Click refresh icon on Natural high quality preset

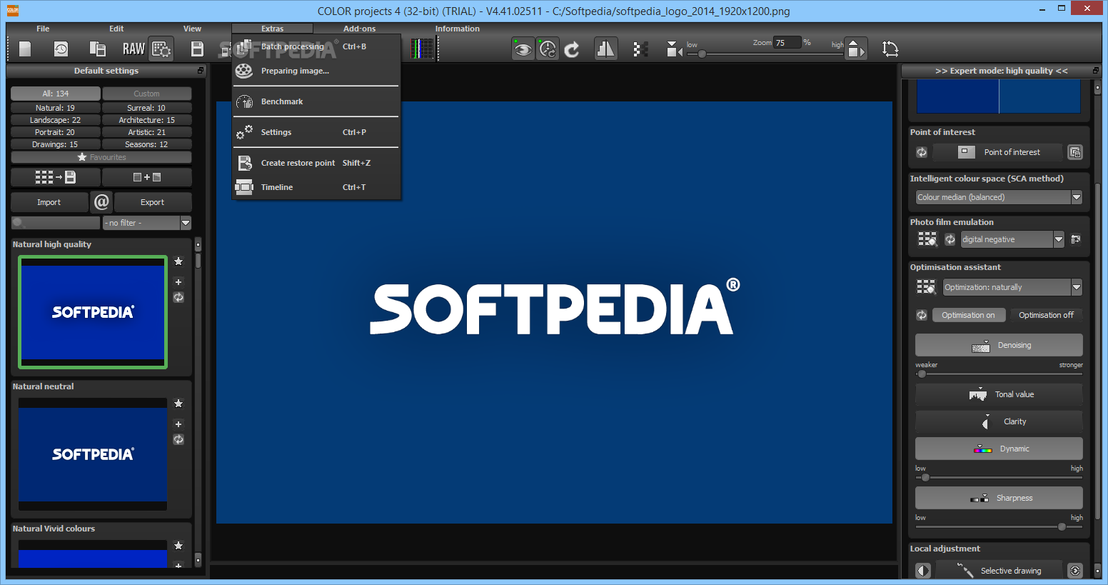pyautogui.click(x=178, y=297)
